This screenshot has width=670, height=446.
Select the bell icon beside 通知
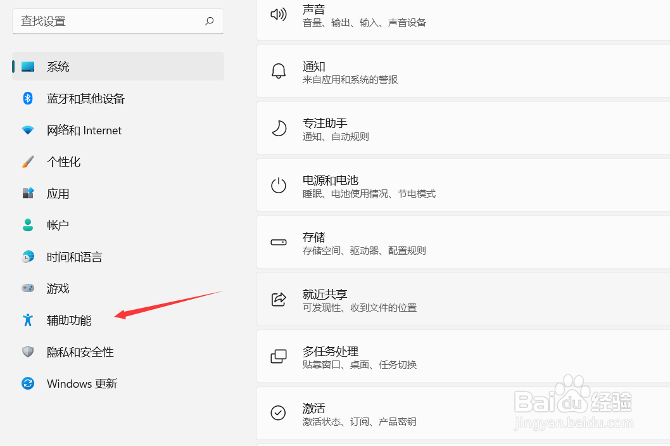coord(279,71)
